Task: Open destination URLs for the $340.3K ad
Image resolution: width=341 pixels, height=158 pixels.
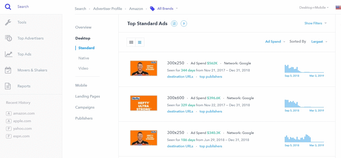Action: tap(180, 146)
